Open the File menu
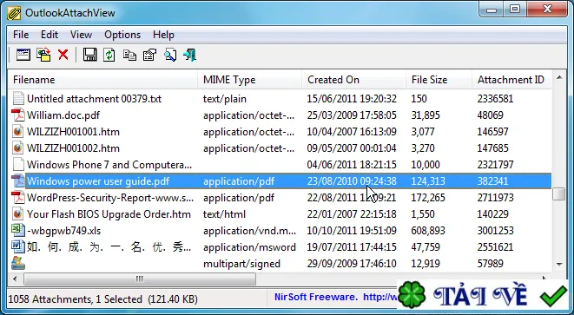574x315 pixels. (x=21, y=35)
